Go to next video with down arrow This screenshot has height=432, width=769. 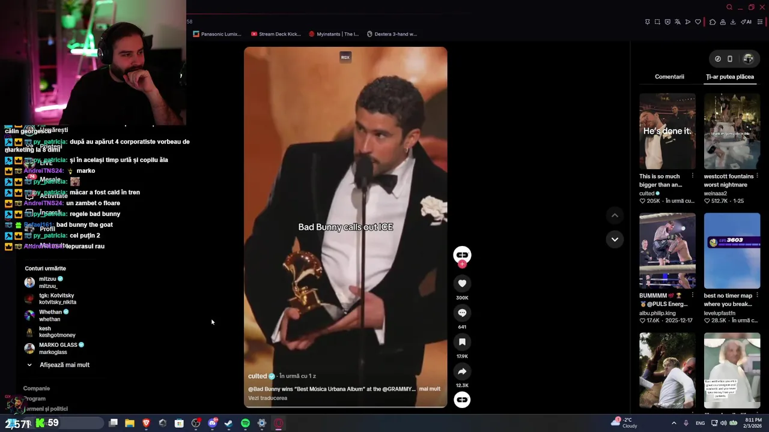coord(615,239)
